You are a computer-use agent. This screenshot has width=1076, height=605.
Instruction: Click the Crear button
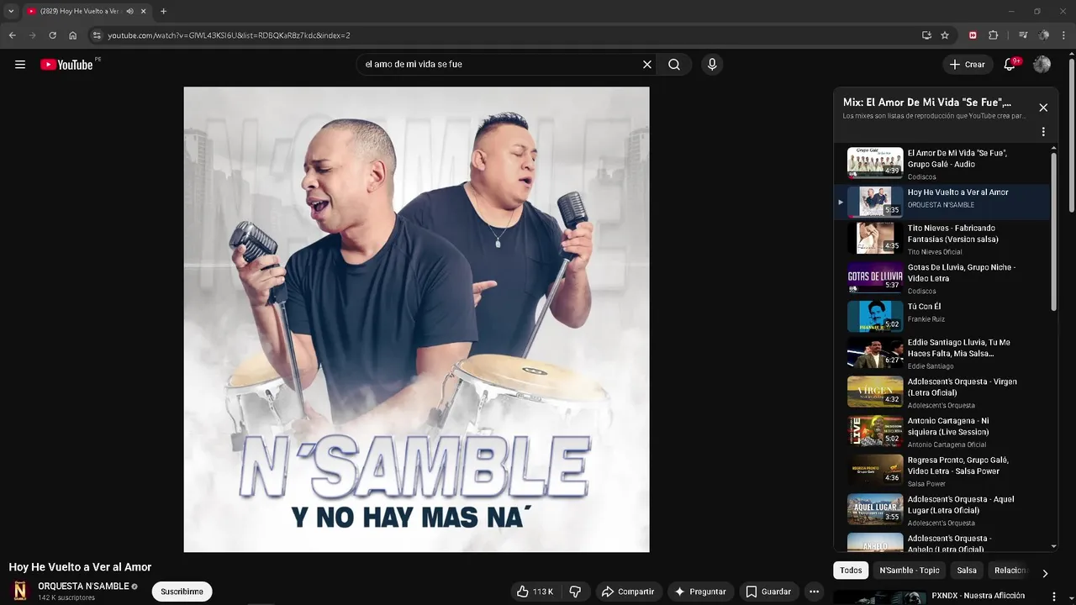point(967,65)
